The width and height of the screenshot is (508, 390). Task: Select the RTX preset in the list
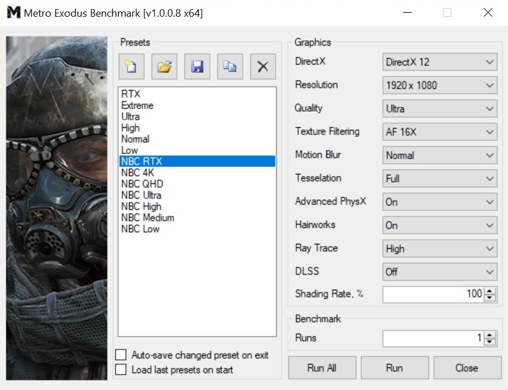[197, 94]
